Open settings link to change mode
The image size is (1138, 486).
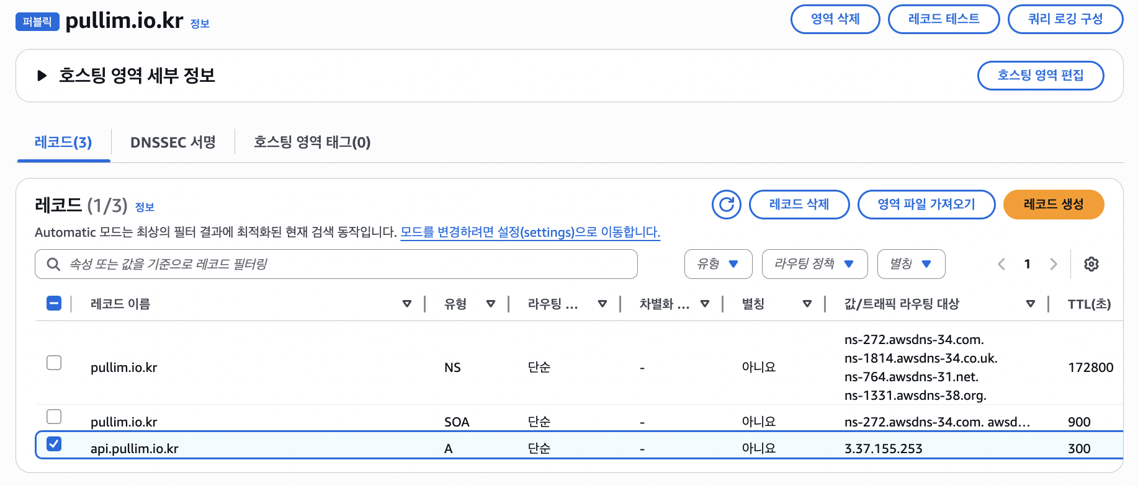pos(530,232)
